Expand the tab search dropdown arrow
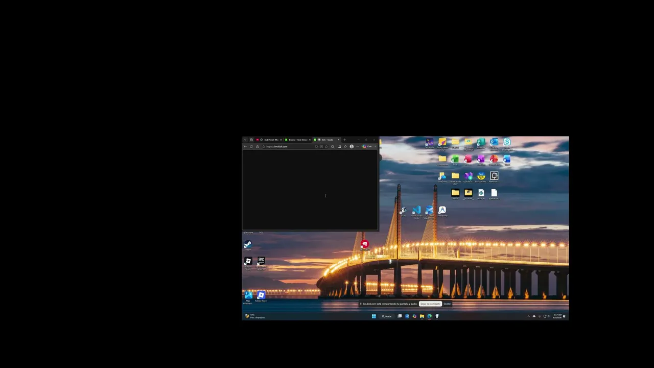Image resolution: width=654 pixels, height=368 pixels. [245, 140]
